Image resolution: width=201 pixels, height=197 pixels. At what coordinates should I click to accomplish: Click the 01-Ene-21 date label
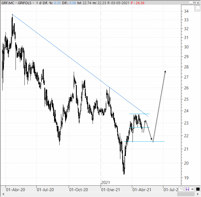[111, 190]
